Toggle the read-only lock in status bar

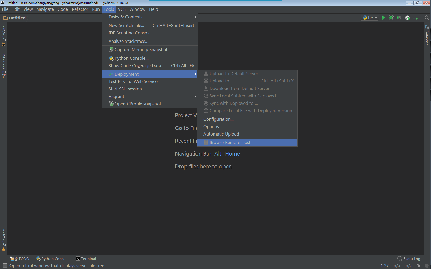(x=419, y=266)
